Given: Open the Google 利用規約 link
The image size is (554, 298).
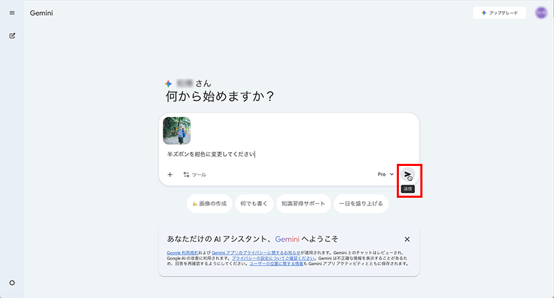Looking at the screenshot, I should (182, 253).
